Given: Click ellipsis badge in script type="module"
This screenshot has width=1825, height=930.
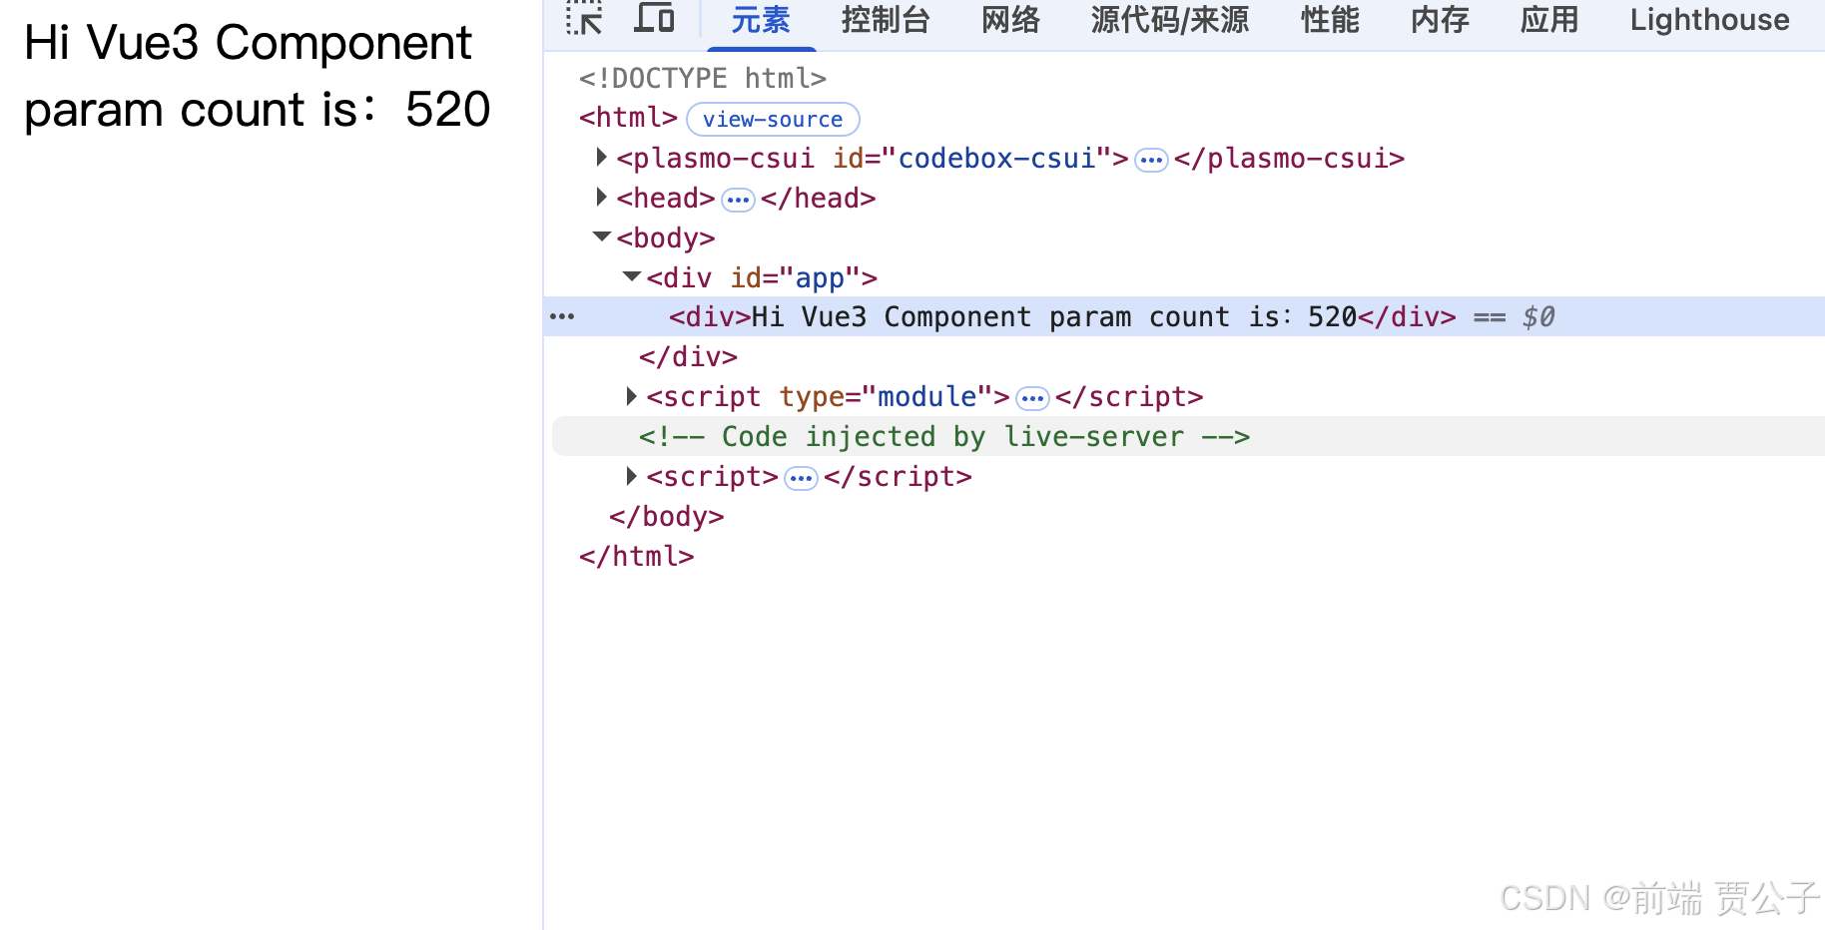Looking at the screenshot, I should tap(1032, 399).
